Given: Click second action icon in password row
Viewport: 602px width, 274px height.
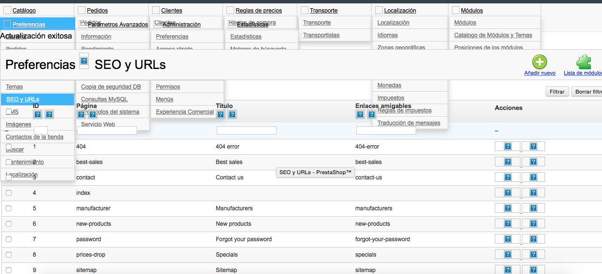Looking at the screenshot, I should (533, 239).
